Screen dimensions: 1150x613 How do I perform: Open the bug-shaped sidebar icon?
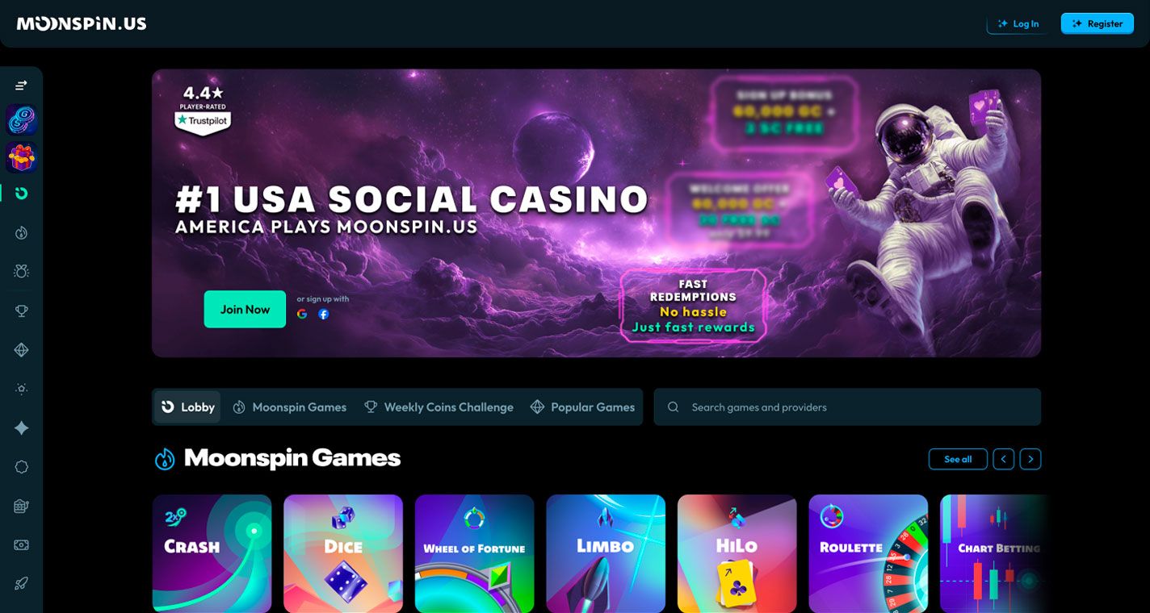point(22,271)
